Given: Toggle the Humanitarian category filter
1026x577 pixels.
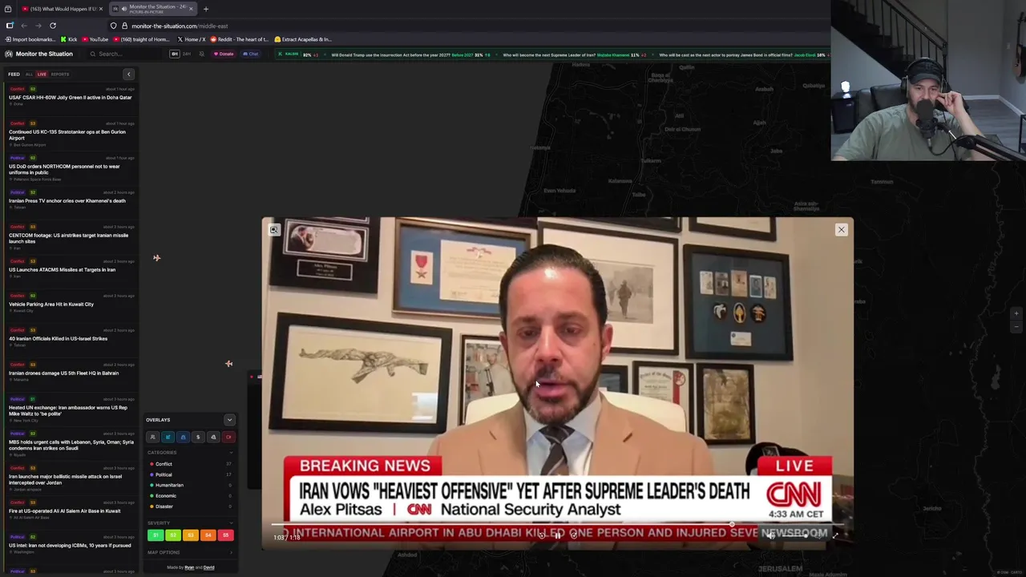Looking at the screenshot, I should (190, 485).
